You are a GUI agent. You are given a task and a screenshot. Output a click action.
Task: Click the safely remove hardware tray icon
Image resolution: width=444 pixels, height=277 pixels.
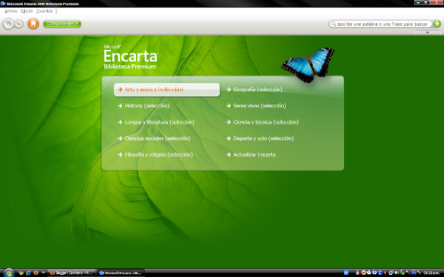(402, 273)
